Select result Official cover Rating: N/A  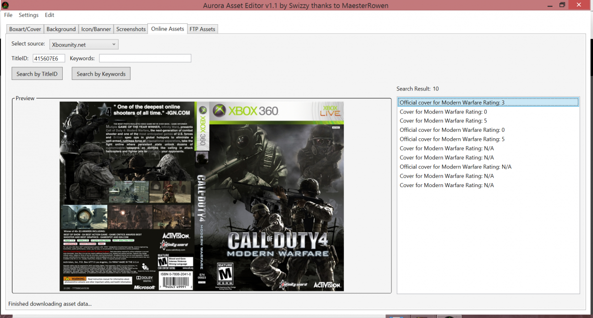point(488,167)
